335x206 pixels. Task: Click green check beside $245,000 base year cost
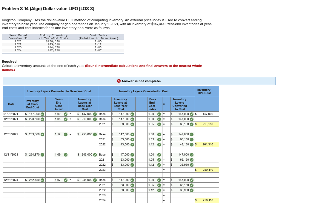[95, 180]
